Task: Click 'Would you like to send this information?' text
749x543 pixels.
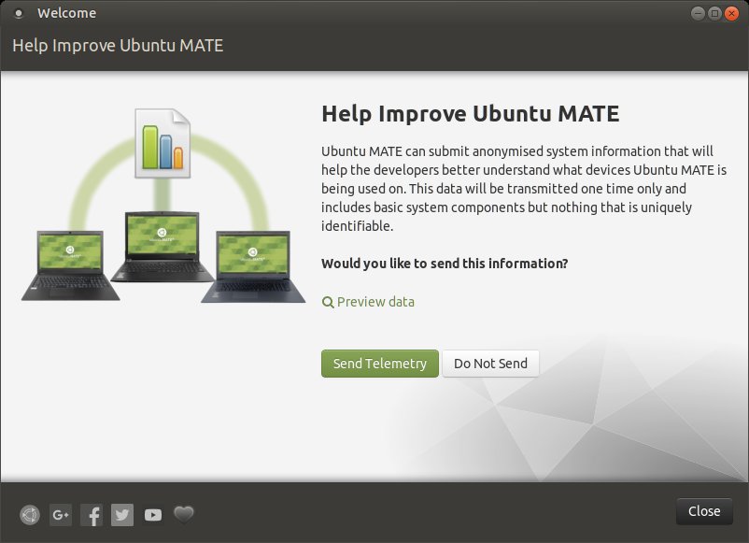Action: tap(445, 264)
